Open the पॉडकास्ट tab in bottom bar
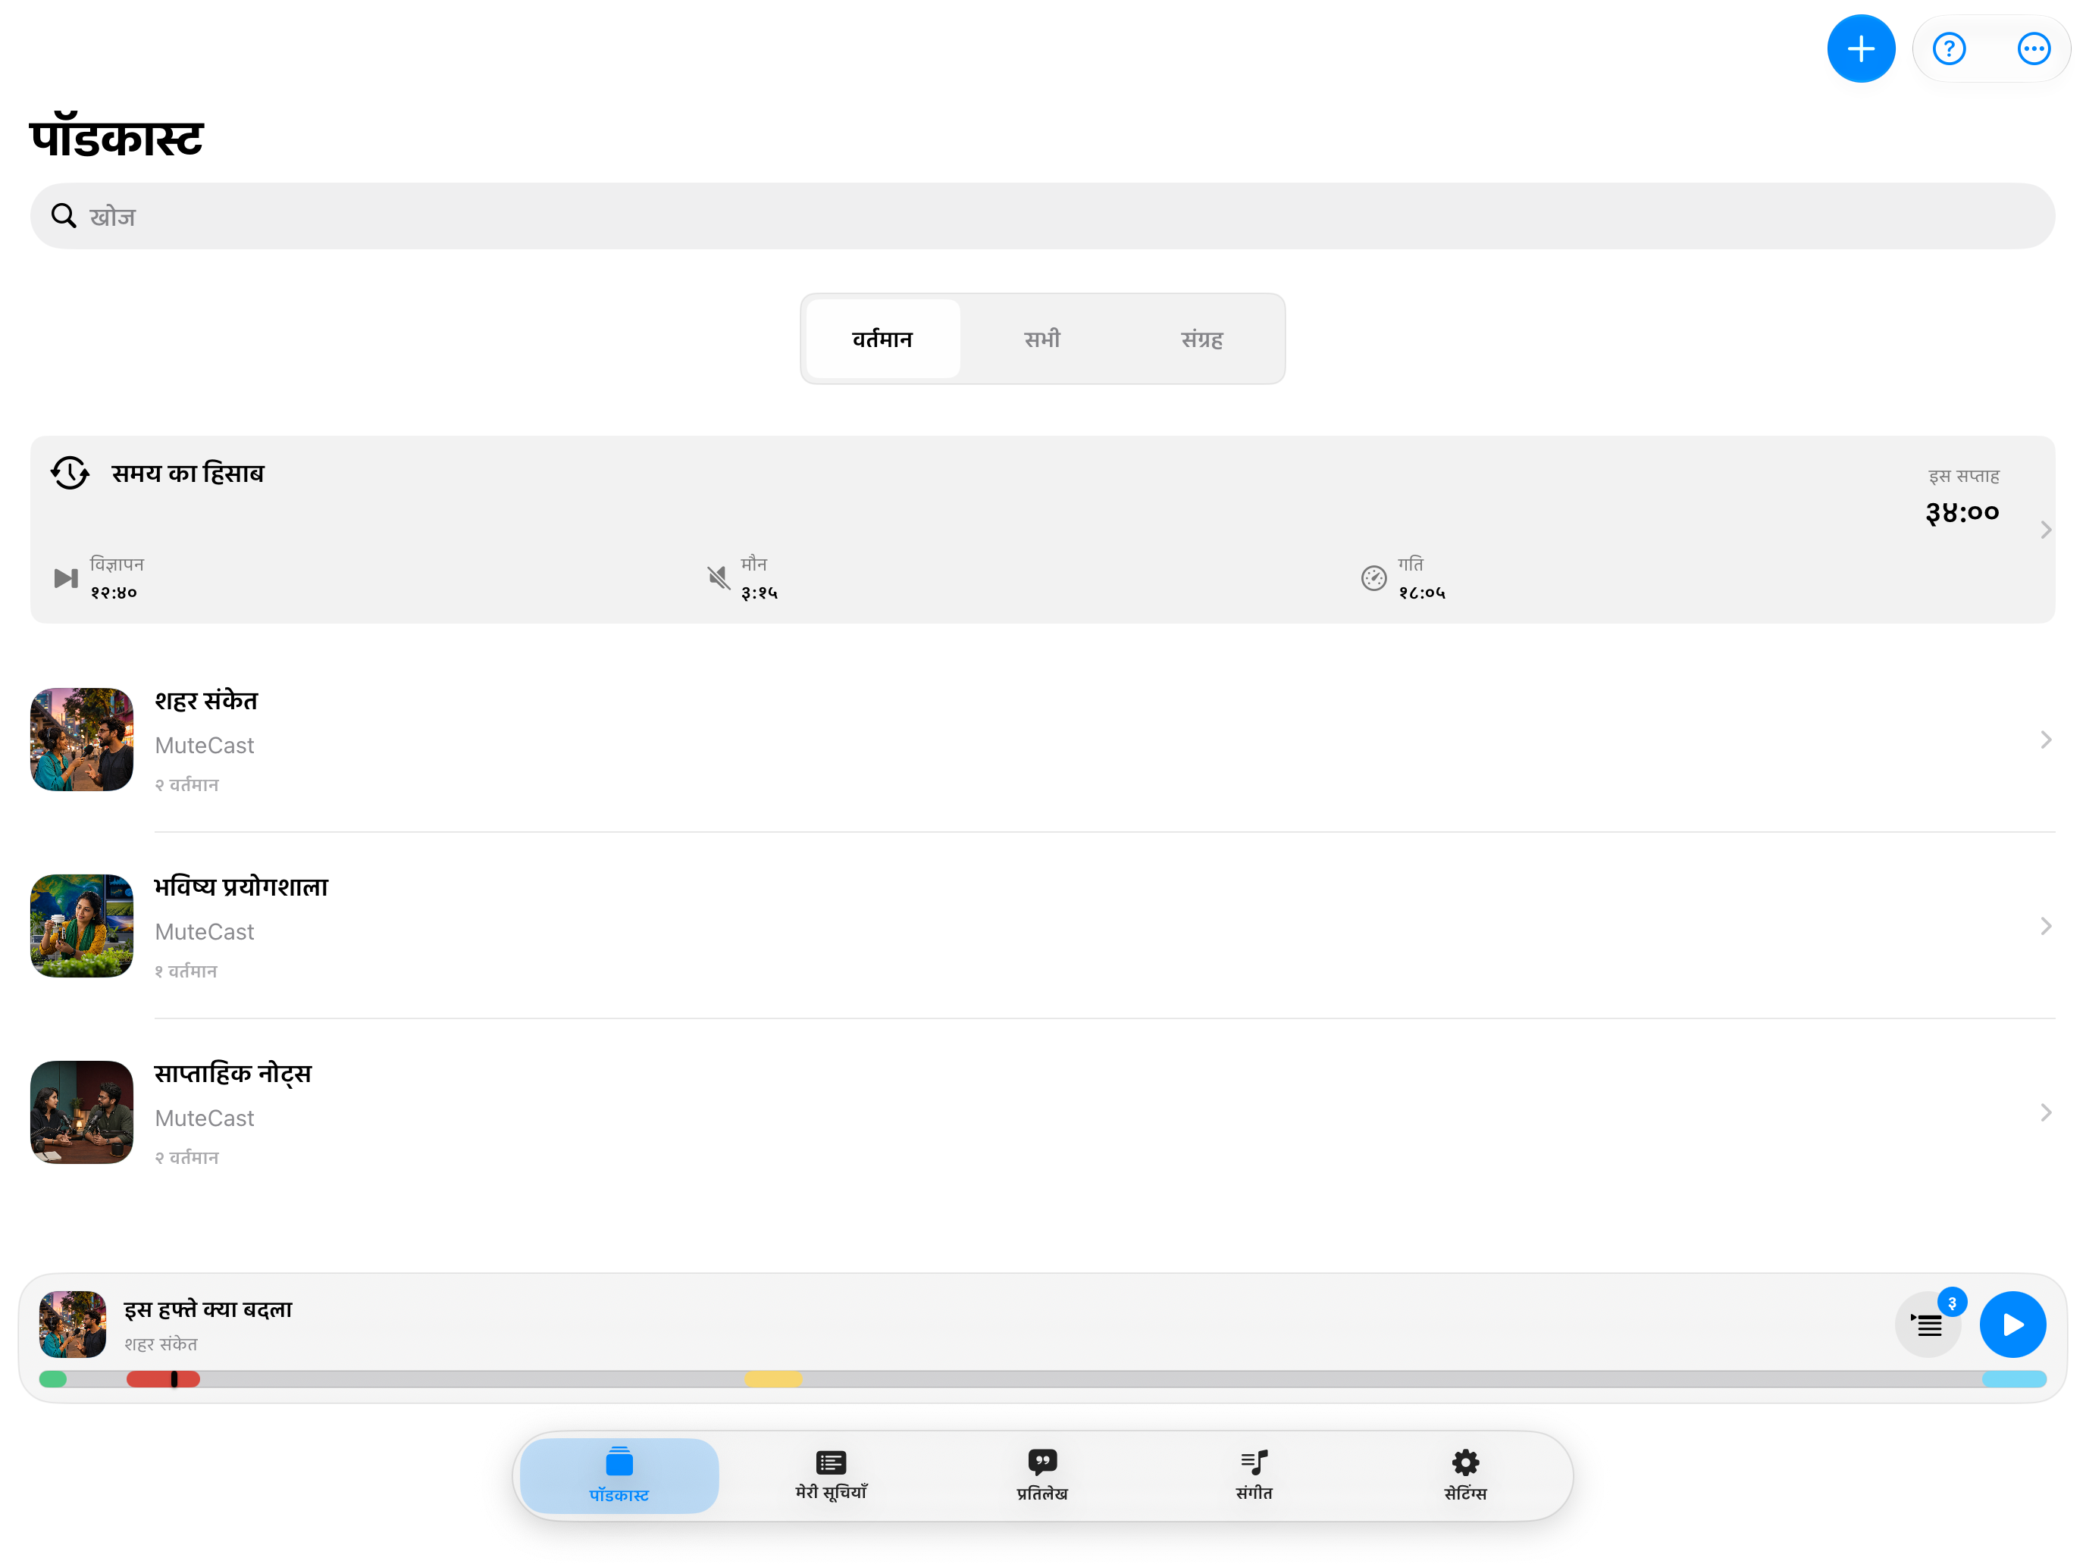 point(619,1475)
